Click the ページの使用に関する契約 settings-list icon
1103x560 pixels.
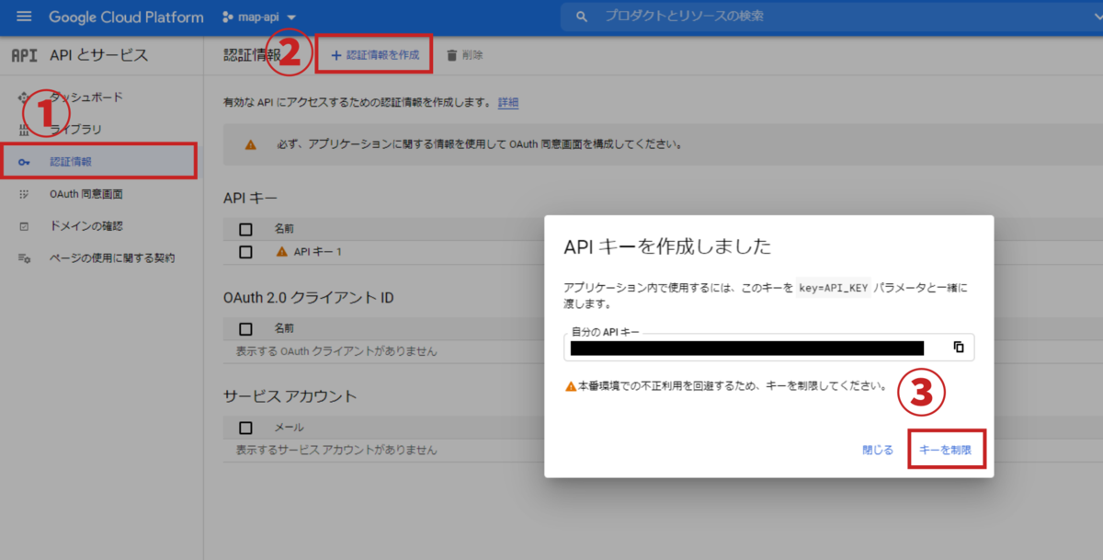24,258
